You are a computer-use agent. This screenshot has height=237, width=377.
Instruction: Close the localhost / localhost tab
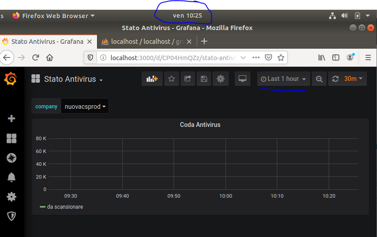tap(189, 42)
